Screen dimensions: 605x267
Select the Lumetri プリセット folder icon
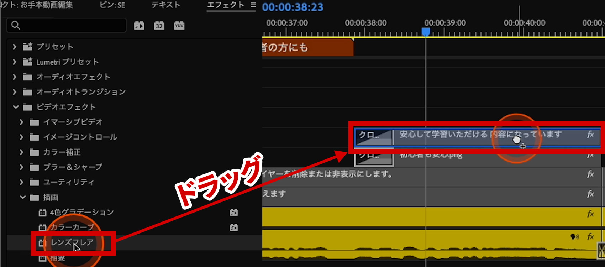27,61
